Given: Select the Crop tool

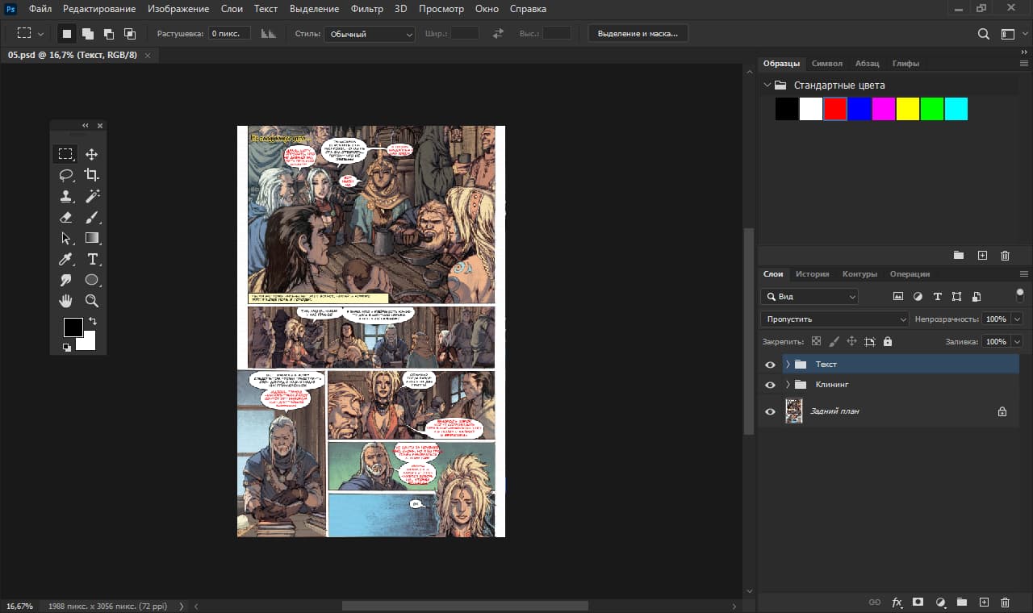Looking at the screenshot, I should [x=92, y=175].
